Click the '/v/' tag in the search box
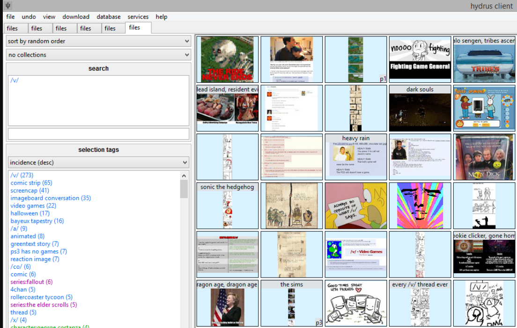Image resolution: width=517 pixels, height=328 pixels. point(15,80)
